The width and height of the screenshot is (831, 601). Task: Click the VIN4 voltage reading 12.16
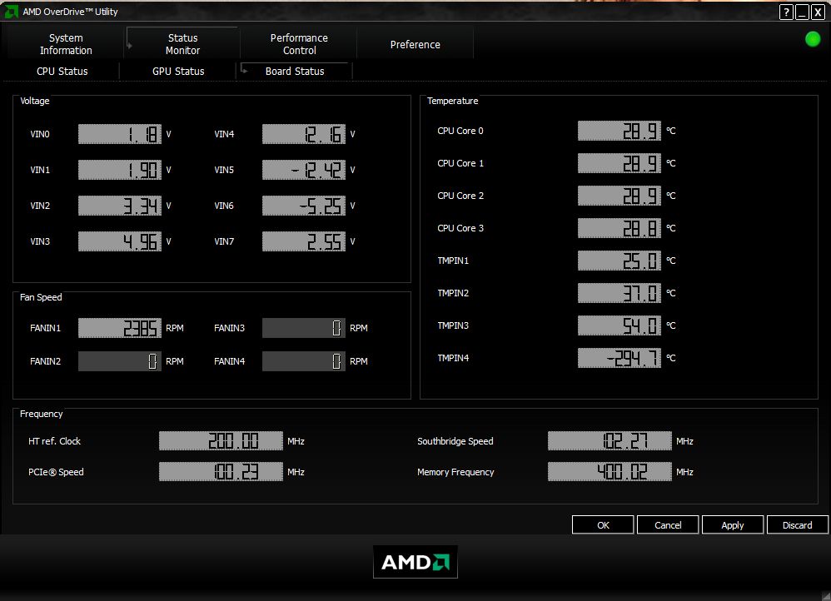pyautogui.click(x=304, y=134)
